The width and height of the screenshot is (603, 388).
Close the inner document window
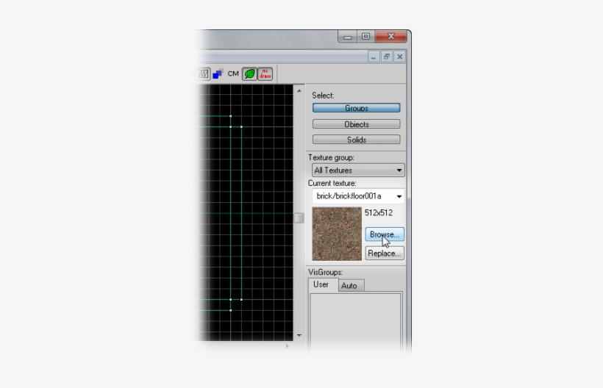[x=399, y=57]
